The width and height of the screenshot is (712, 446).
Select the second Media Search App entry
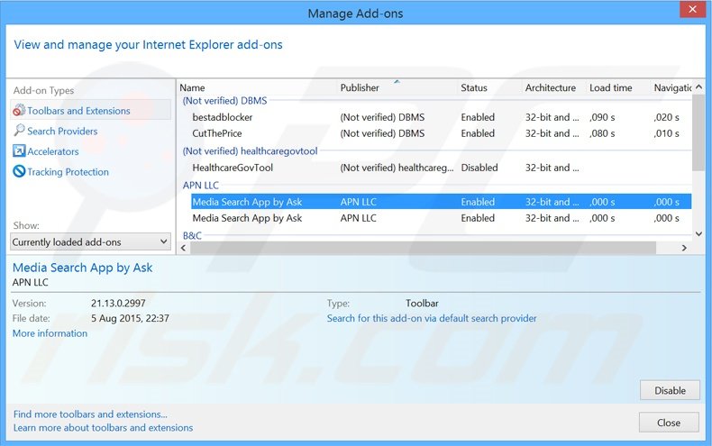tap(247, 218)
